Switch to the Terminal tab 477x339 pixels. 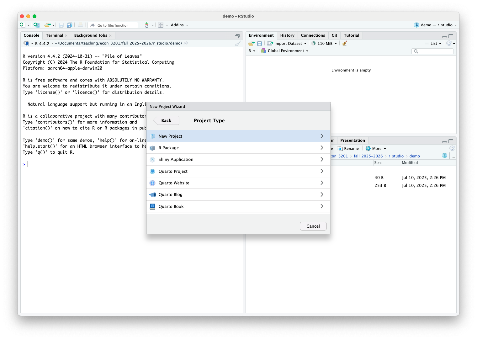(x=55, y=35)
